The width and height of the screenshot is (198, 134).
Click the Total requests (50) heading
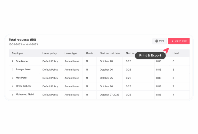tap(22, 40)
